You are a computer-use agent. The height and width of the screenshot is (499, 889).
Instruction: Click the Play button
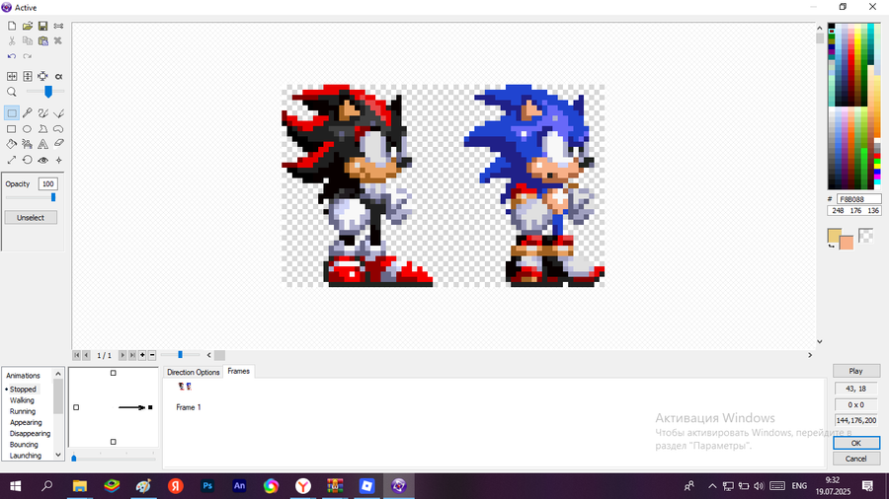[856, 371]
